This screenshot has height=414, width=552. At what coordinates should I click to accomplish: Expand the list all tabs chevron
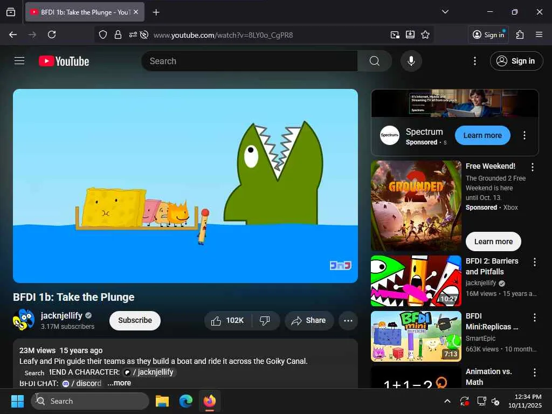445,12
